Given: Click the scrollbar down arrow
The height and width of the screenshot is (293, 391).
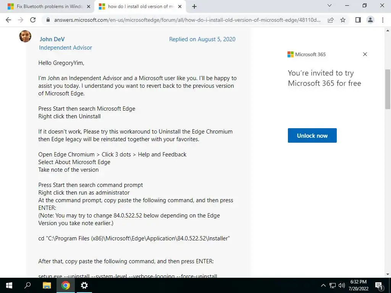Looking at the screenshot, I should pos(388,275).
